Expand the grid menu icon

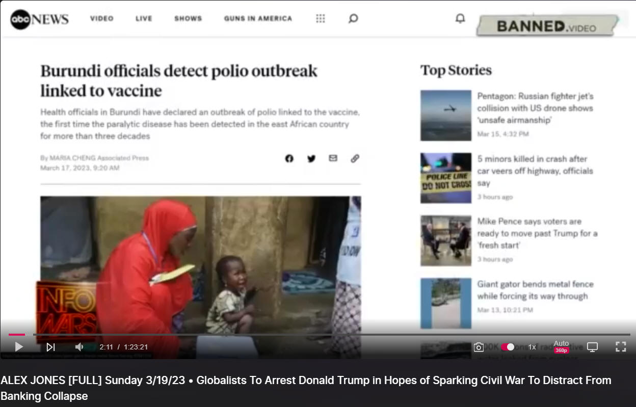[x=321, y=18]
